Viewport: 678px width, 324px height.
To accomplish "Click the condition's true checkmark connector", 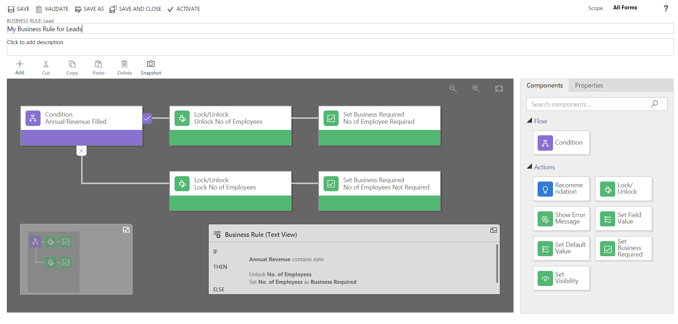I will [x=147, y=118].
